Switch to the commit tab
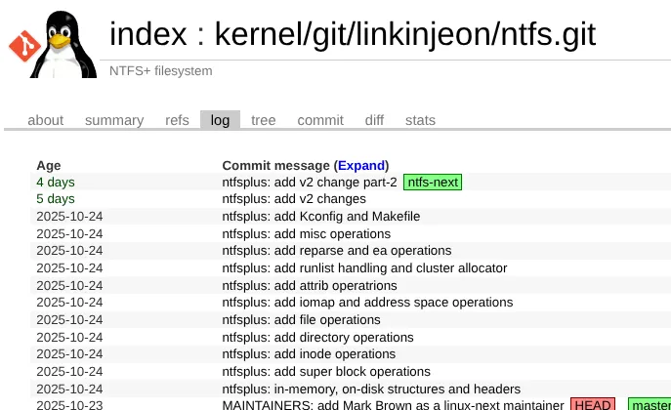The height and width of the screenshot is (410, 671). pyautogui.click(x=320, y=120)
